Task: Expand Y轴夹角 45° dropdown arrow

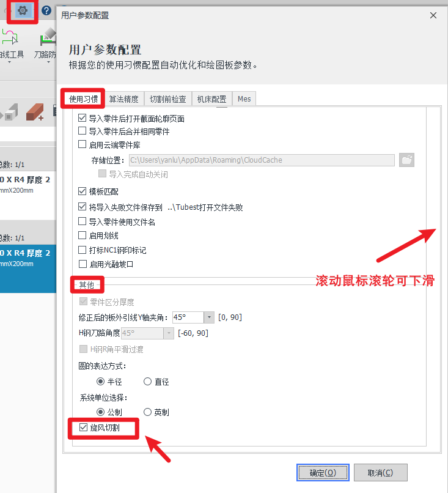Action: coord(209,317)
